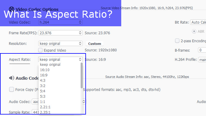Choose 1:1 aspect ratio option
The height and width of the screenshot is (116, 206).
60,102
